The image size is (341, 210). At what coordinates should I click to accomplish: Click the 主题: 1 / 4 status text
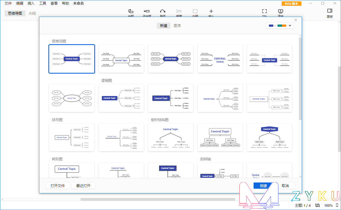point(303,205)
